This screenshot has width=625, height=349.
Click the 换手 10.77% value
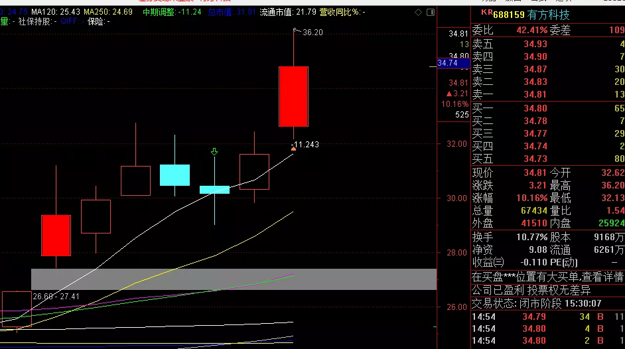tap(531, 238)
